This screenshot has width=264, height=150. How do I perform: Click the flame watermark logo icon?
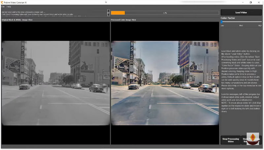point(252,139)
